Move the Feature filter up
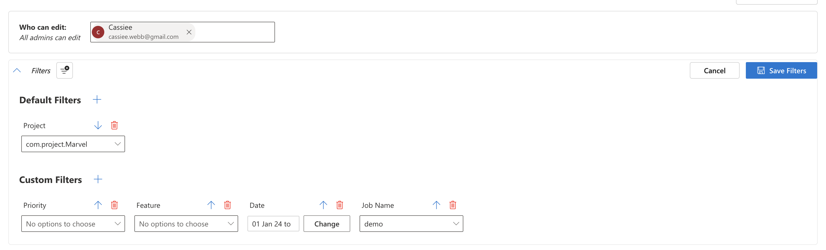 pyautogui.click(x=211, y=205)
